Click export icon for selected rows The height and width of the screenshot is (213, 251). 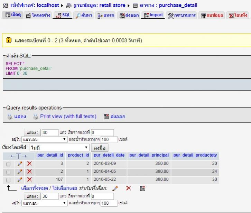click(142, 188)
